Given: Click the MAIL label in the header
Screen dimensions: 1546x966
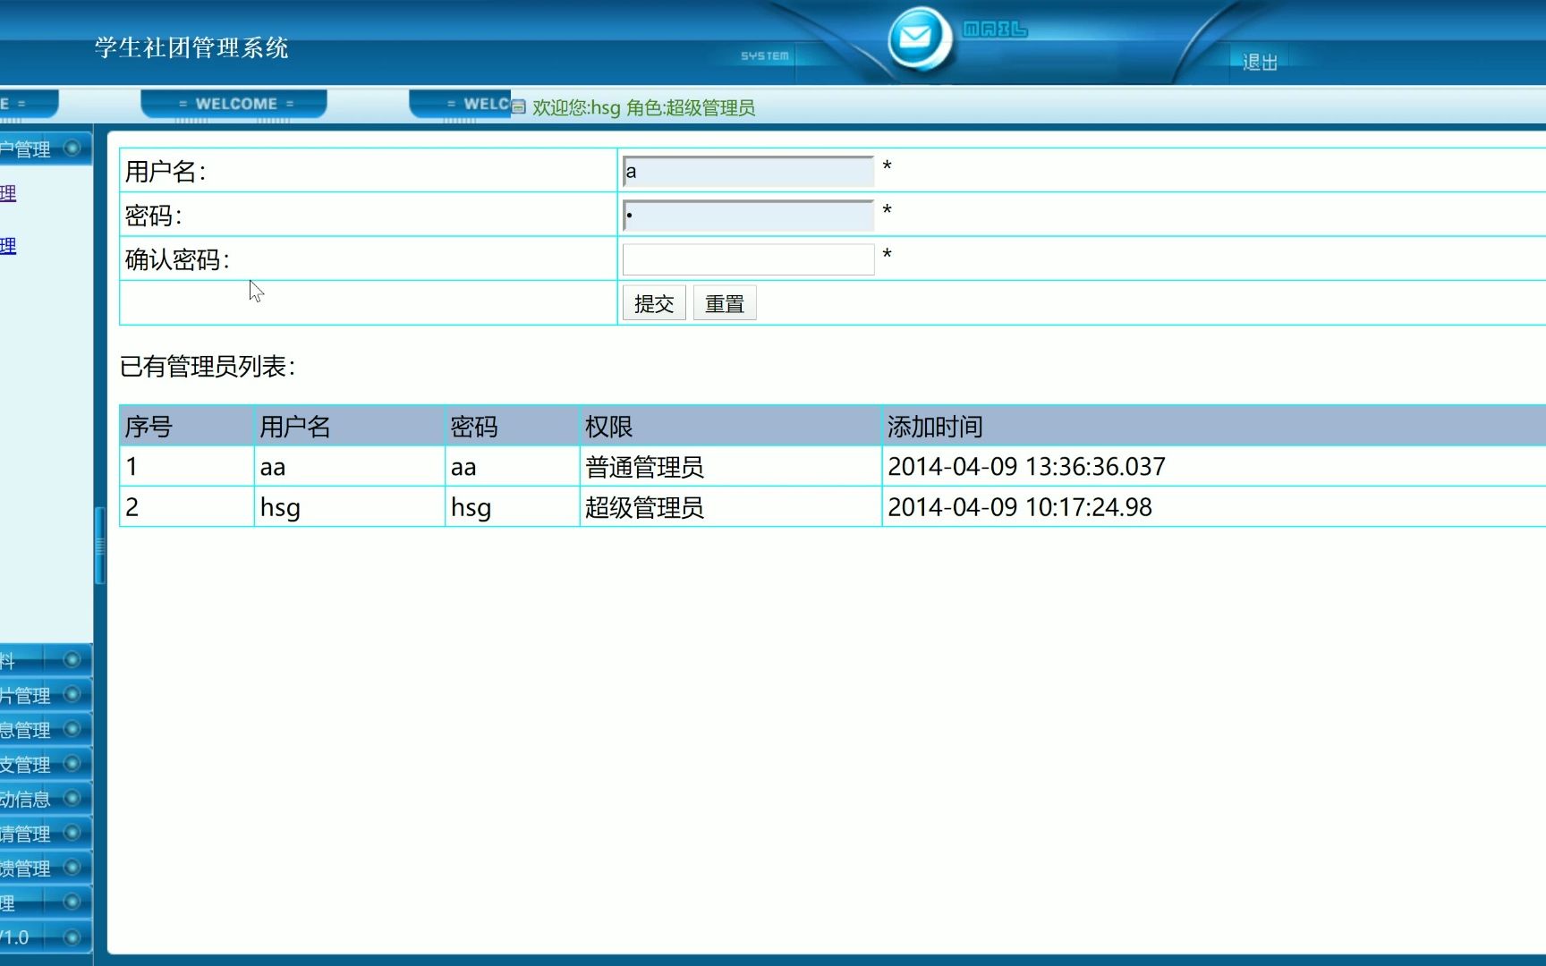Looking at the screenshot, I should click(x=995, y=30).
